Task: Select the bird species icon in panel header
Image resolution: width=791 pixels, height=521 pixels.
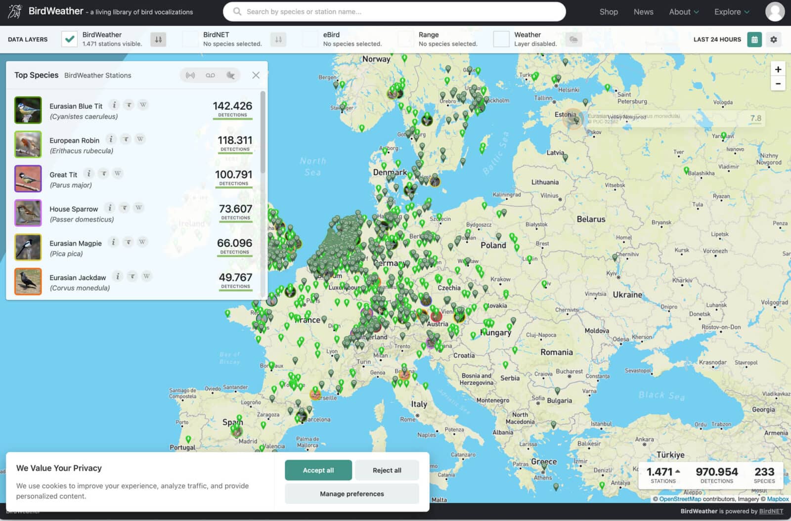Action: [x=231, y=75]
